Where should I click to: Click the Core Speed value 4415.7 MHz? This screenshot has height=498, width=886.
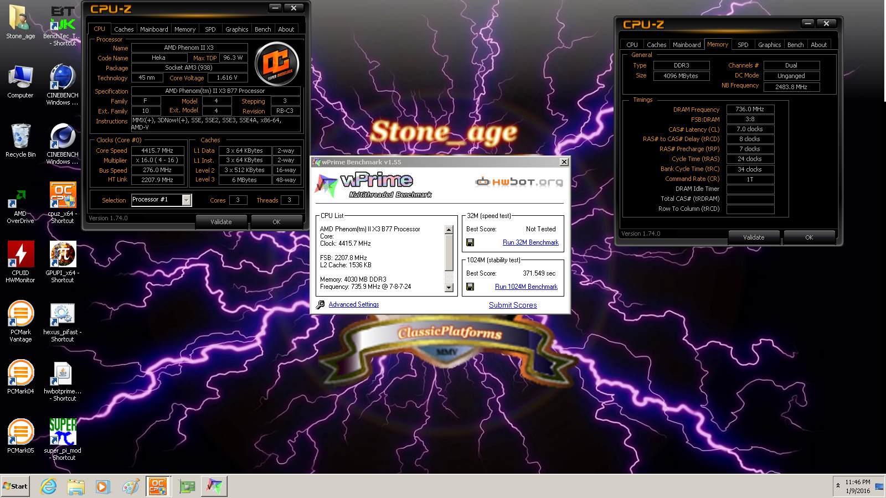coord(157,151)
